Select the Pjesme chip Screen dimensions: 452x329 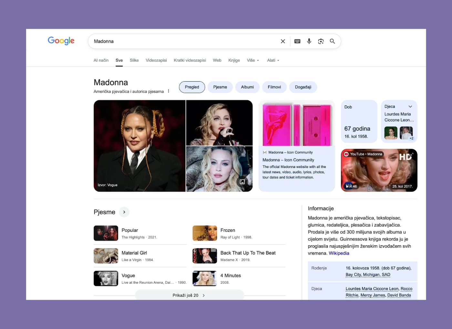click(220, 87)
